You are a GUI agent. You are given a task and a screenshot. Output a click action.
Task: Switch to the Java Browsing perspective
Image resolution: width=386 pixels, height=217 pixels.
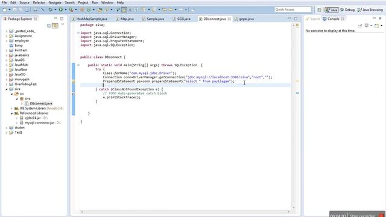click(x=370, y=10)
